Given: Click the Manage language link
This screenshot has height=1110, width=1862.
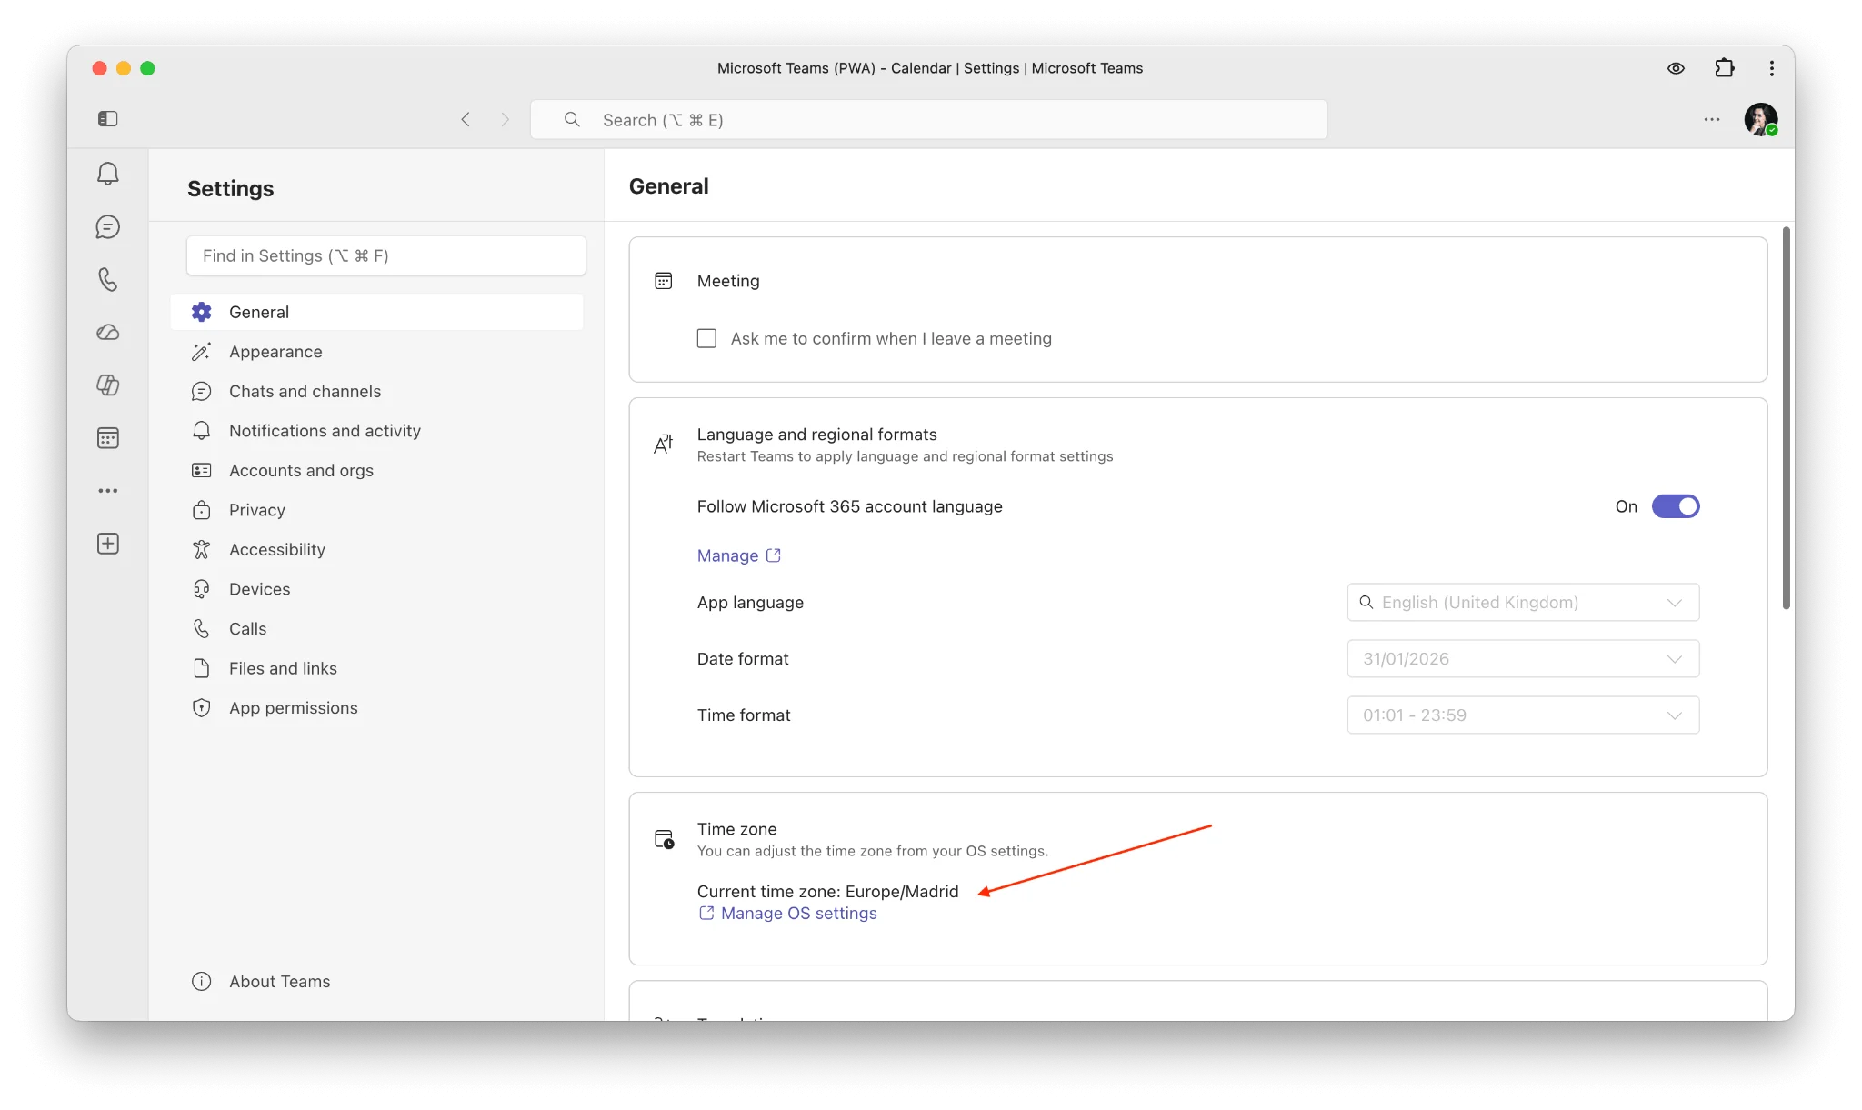Looking at the screenshot, I should (x=738, y=555).
